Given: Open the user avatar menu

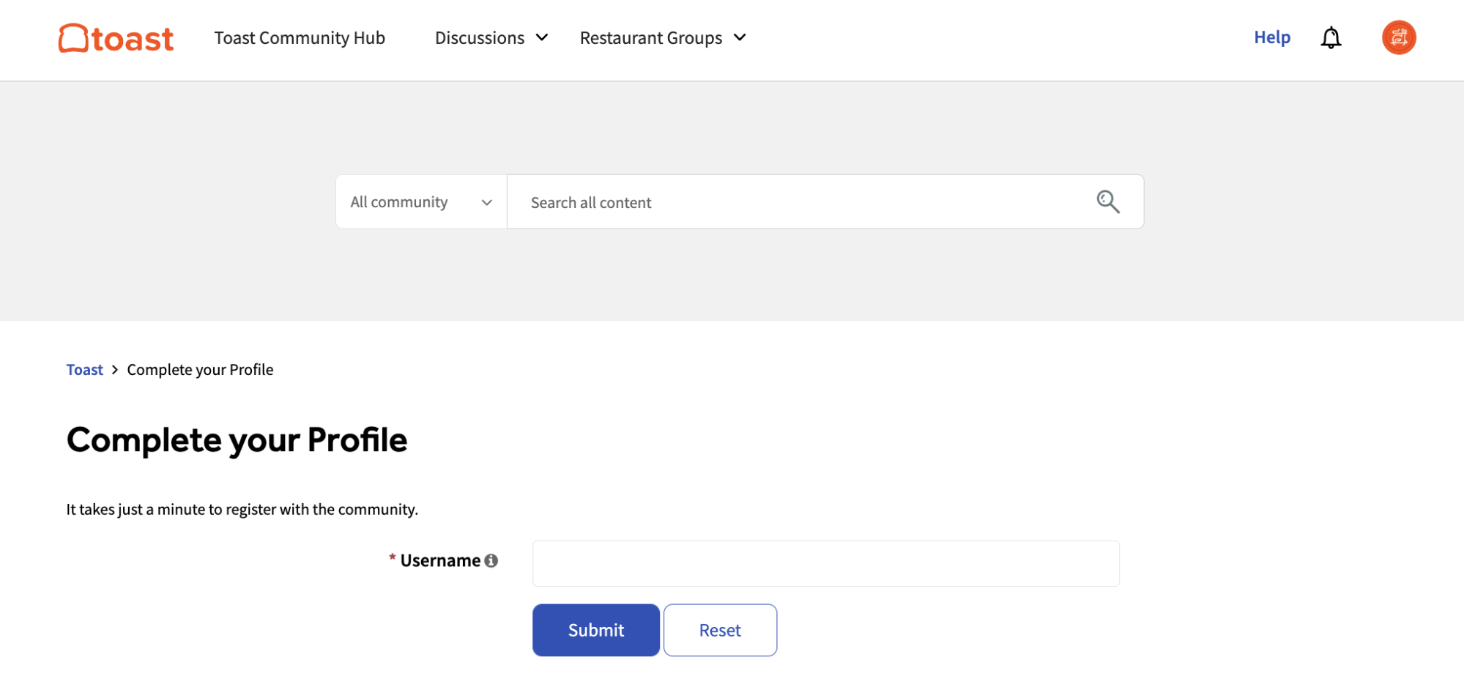Looking at the screenshot, I should tap(1398, 38).
